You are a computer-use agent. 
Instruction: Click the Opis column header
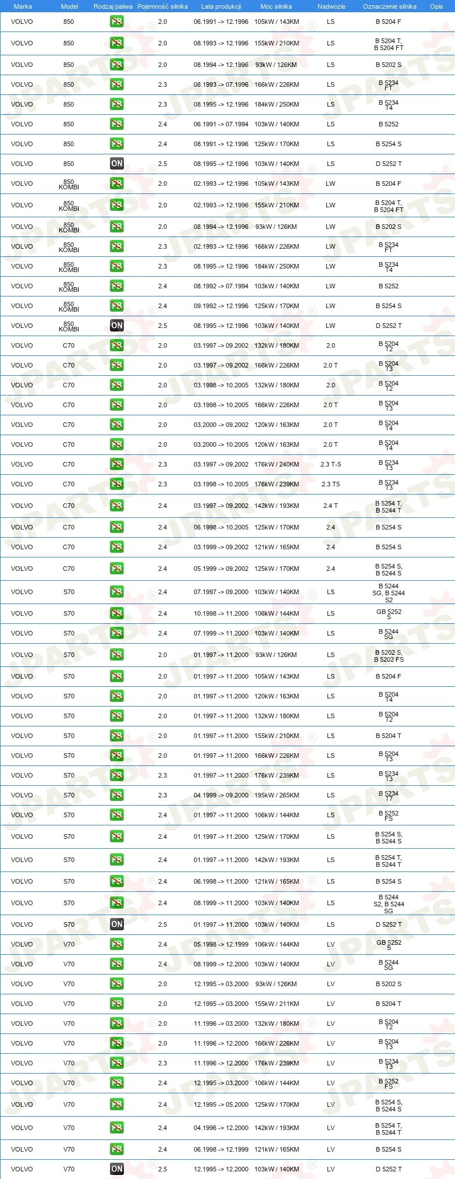436,6
